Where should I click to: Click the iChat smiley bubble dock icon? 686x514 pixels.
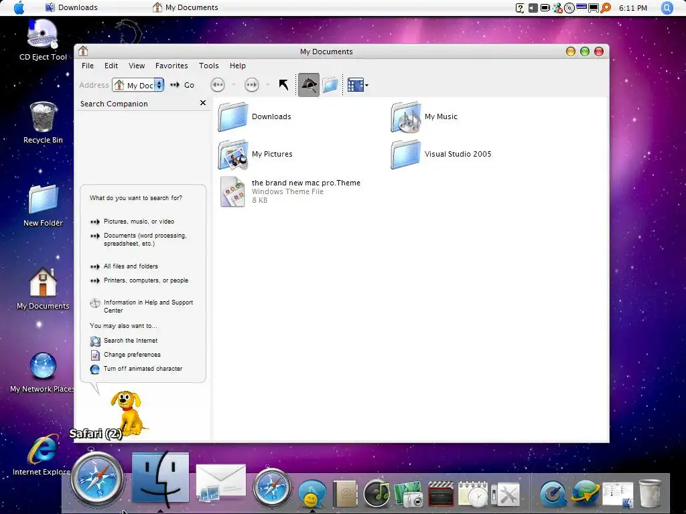312,493
